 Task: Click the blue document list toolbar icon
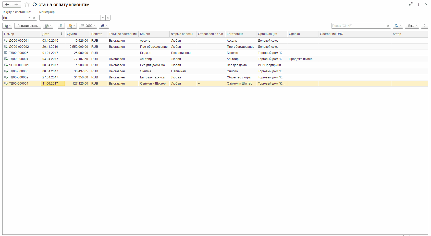61,26
